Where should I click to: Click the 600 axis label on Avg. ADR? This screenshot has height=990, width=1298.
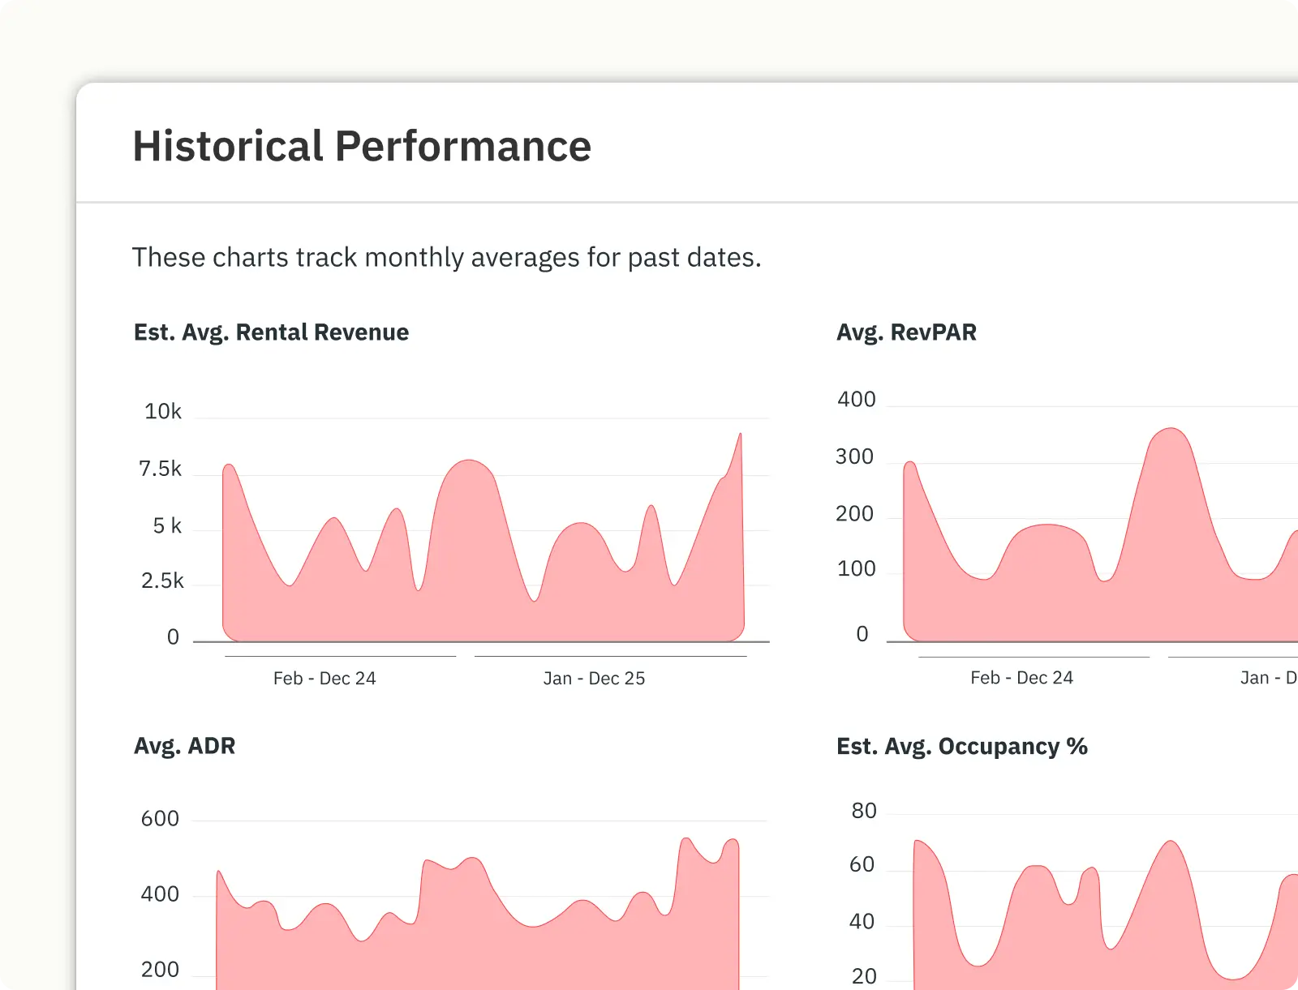(x=162, y=818)
